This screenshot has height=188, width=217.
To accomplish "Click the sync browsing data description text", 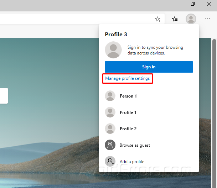I will coord(155,50).
